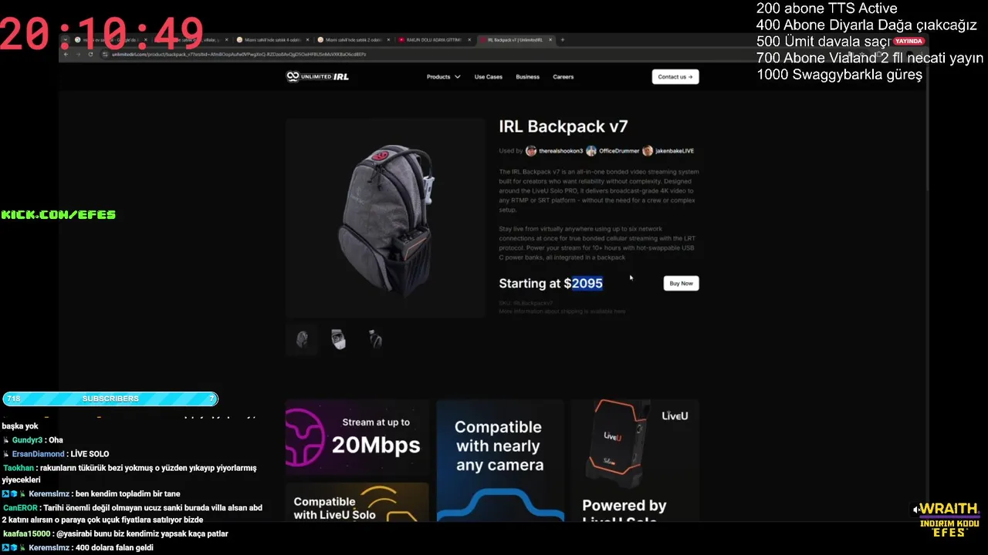
Task: Close the Miami 4 odalı tab
Action: [x=308, y=39]
